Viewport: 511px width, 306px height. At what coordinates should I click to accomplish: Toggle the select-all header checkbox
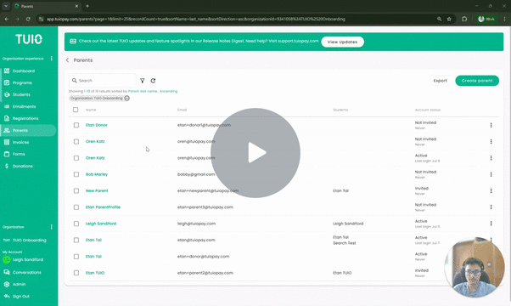pyautogui.click(x=76, y=110)
